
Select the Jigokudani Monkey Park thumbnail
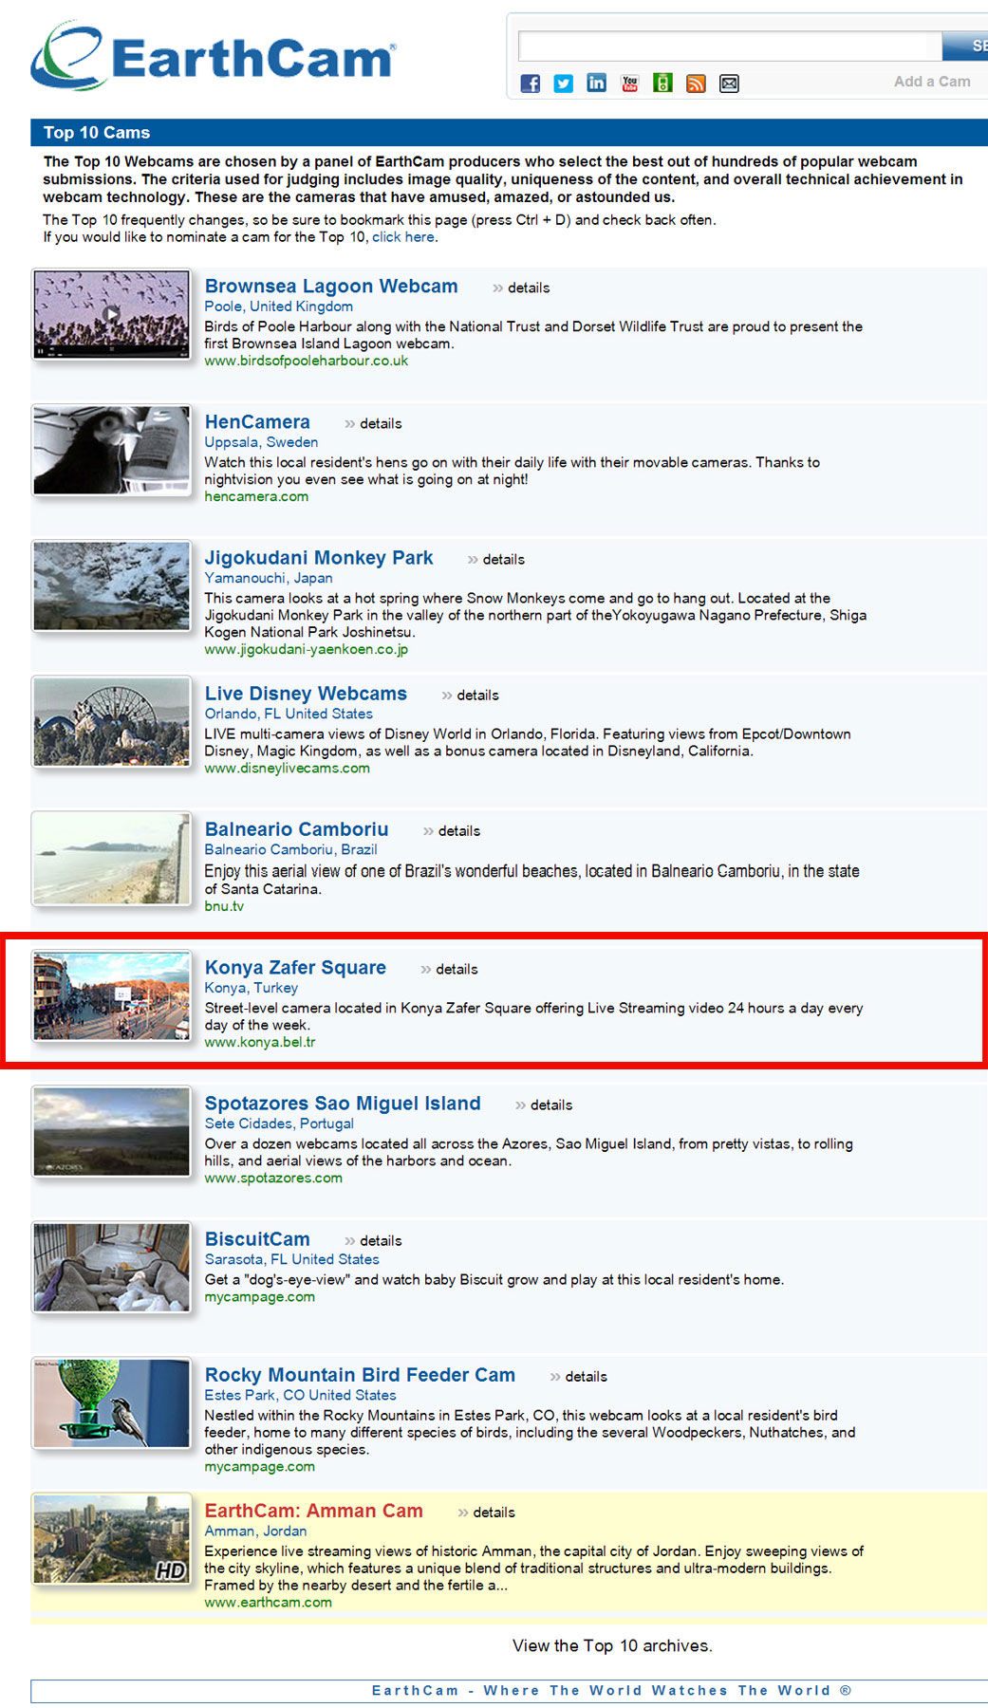click(x=112, y=585)
